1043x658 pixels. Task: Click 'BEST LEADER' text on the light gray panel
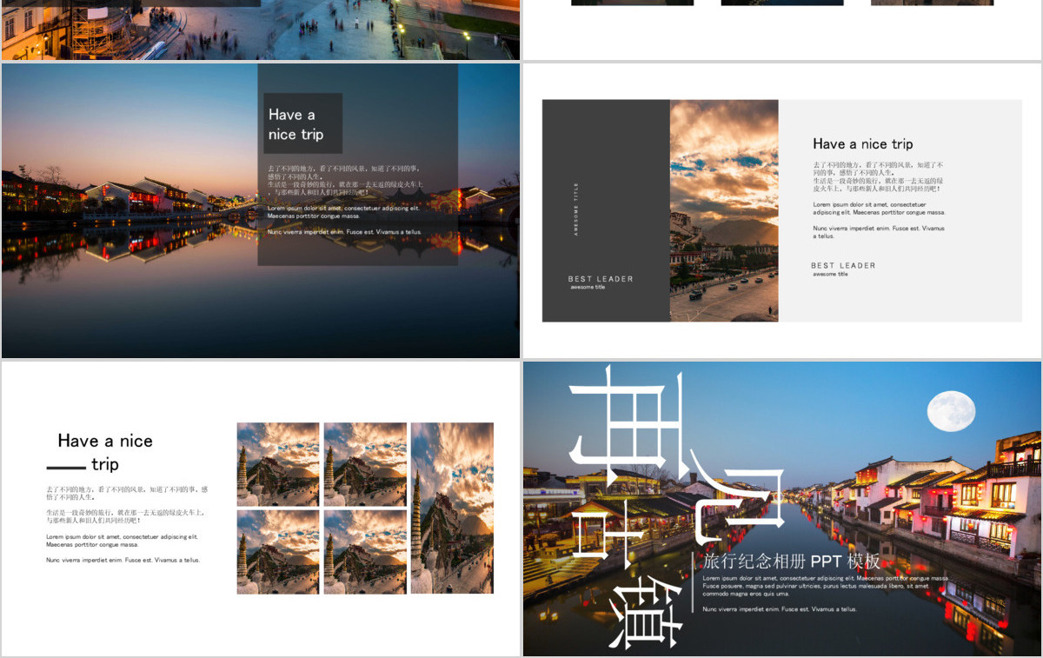tap(843, 265)
